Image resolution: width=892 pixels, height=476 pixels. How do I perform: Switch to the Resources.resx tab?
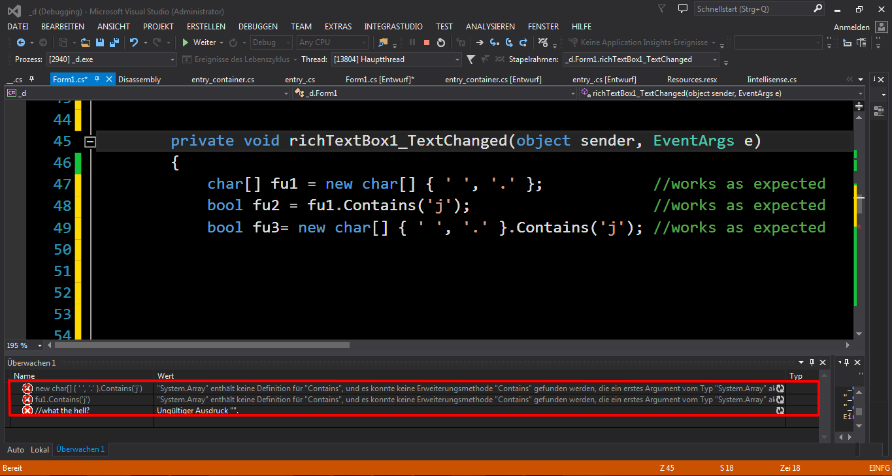tap(692, 80)
